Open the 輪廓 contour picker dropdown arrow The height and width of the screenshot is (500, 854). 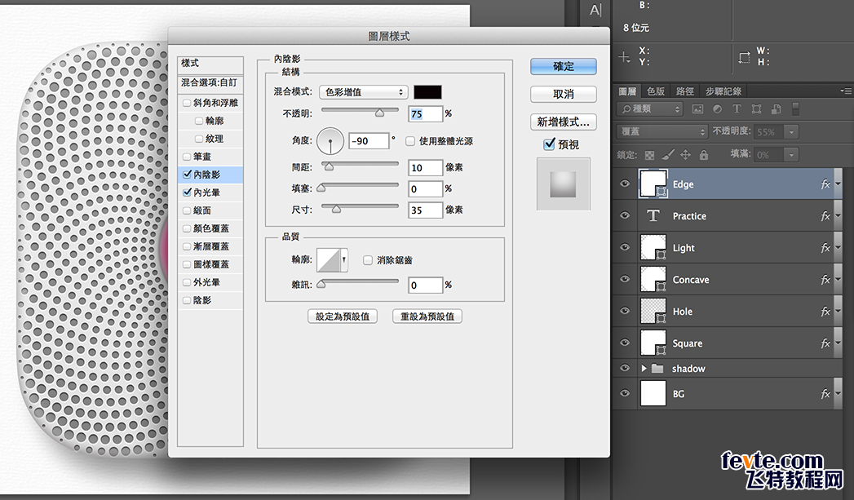(x=344, y=260)
